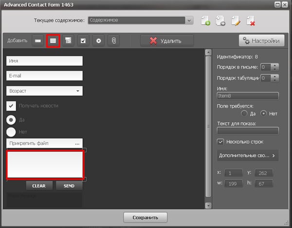The image size is (292, 228).
Task: Add a radio button field
Action: (98, 41)
